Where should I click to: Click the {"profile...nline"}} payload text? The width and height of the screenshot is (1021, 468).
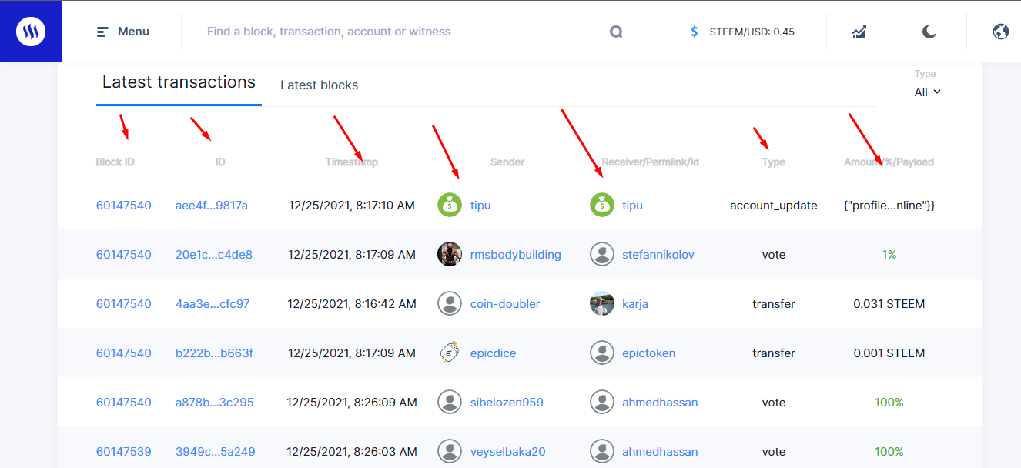(x=889, y=206)
